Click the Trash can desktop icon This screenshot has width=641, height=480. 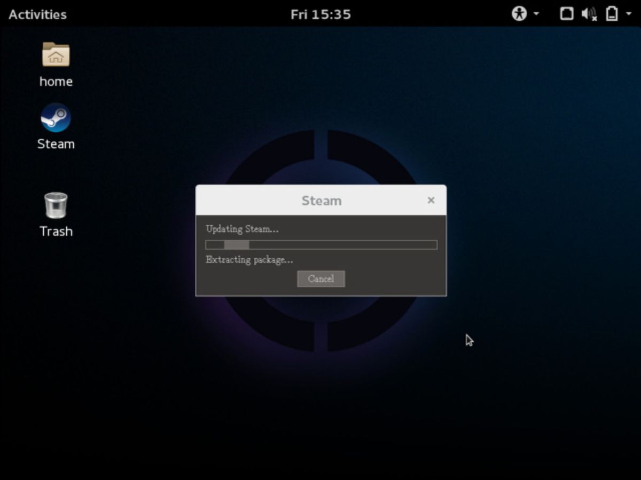click(x=56, y=205)
